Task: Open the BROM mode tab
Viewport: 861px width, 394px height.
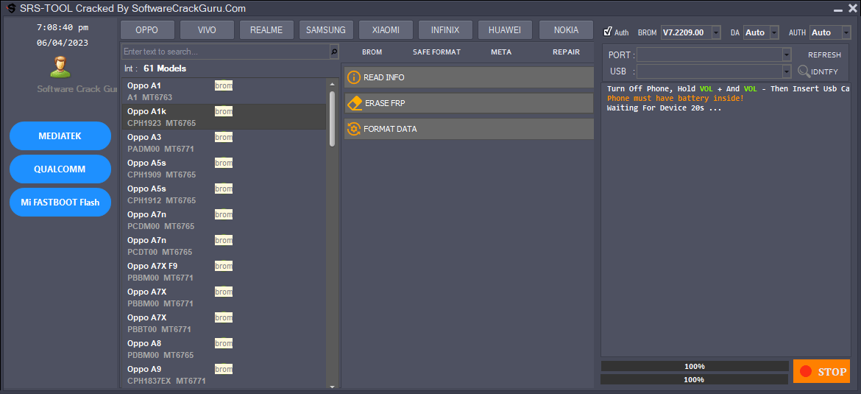Action: point(372,52)
